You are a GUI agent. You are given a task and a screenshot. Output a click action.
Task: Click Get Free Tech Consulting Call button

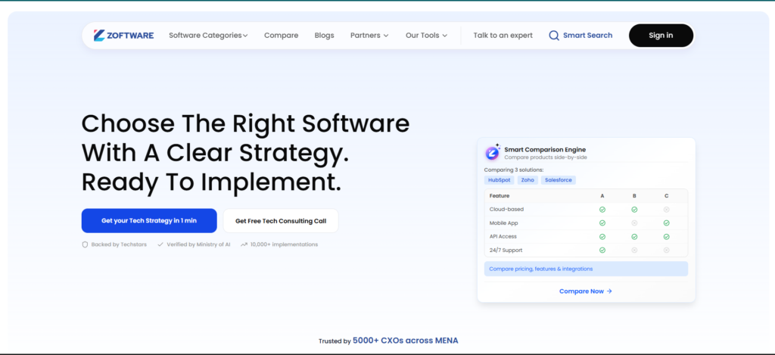click(281, 220)
